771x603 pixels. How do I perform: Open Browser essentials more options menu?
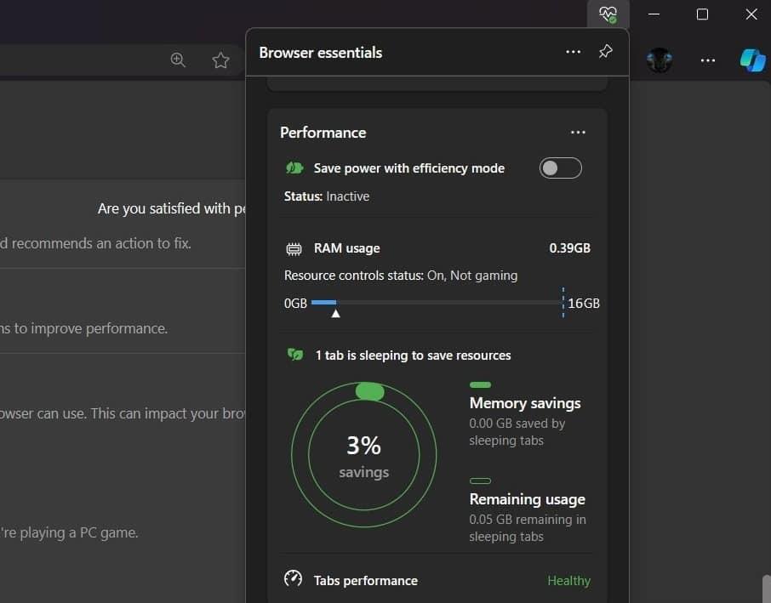(x=573, y=52)
